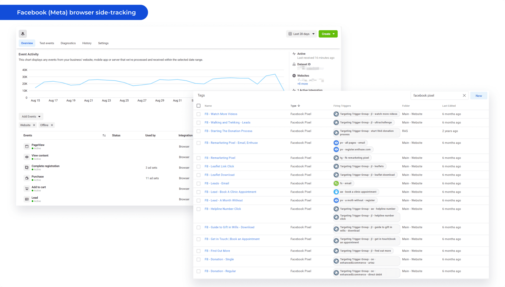Image resolution: width=505 pixels, height=287 pixels.
Task: Click the New tag button
Action: click(x=479, y=96)
